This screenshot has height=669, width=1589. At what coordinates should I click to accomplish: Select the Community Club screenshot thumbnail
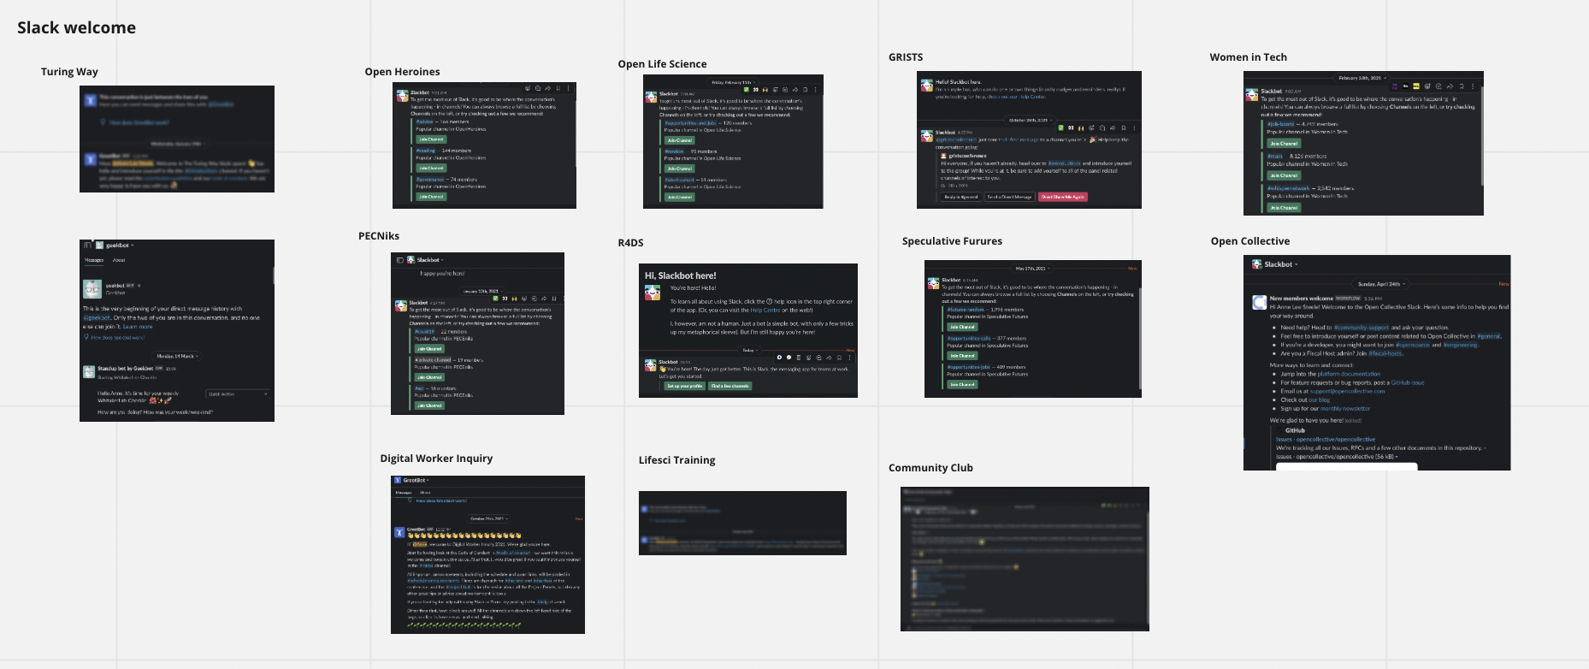pos(1025,559)
